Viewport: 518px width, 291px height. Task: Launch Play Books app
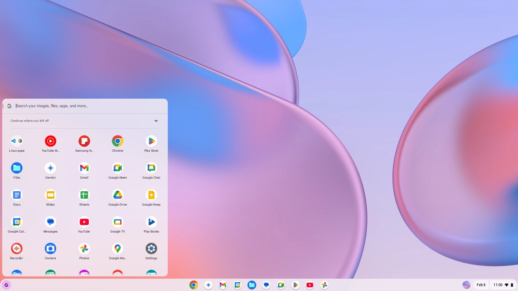pyautogui.click(x=151, y=222)
